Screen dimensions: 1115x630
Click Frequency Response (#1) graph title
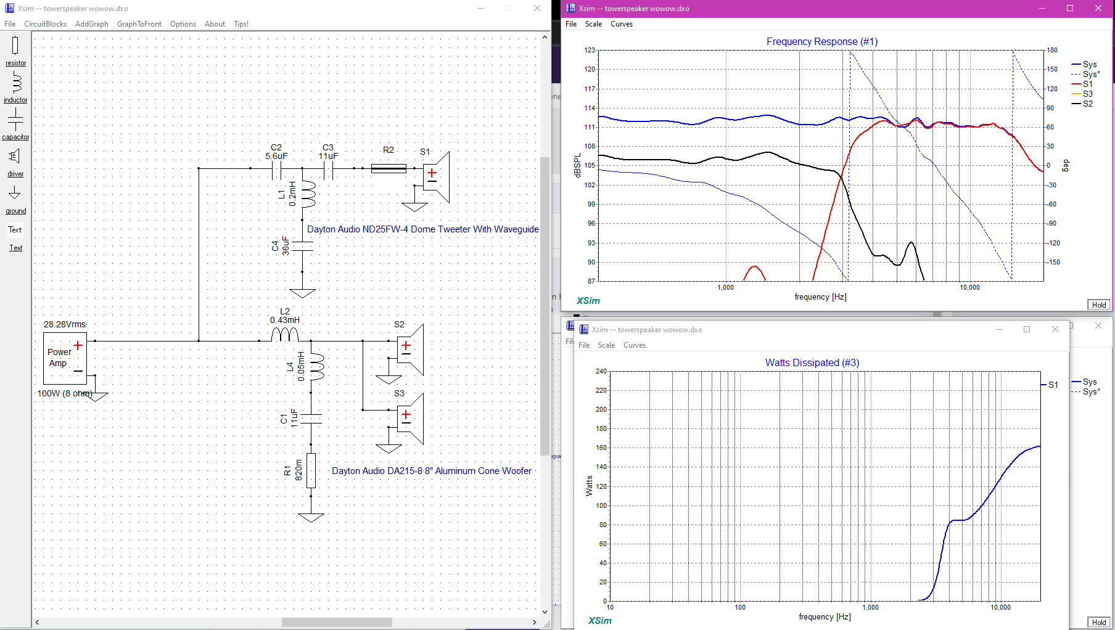point(822,41)
